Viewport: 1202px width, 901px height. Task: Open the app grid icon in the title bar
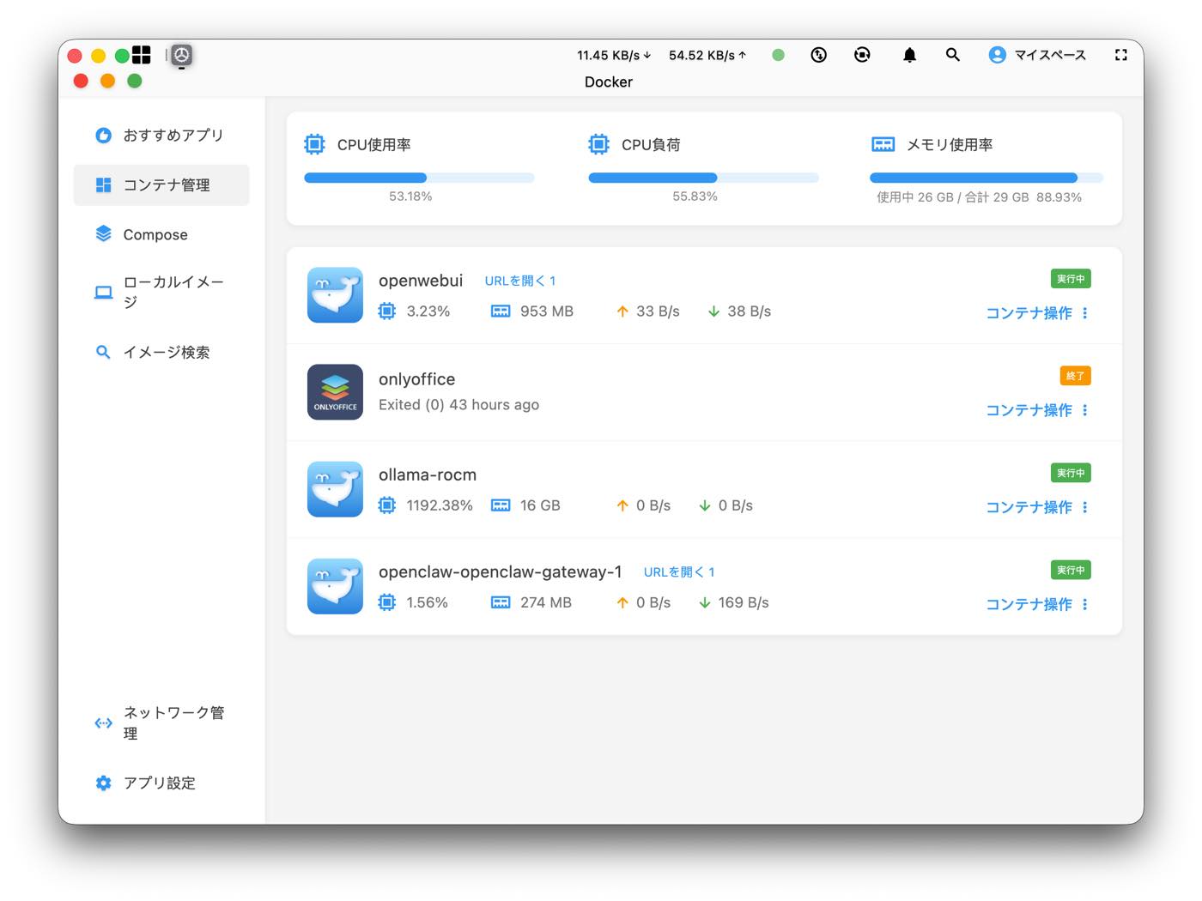142,55
